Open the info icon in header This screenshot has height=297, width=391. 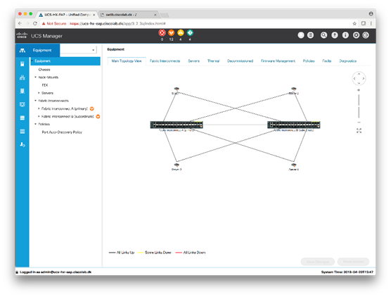[345, 35]
